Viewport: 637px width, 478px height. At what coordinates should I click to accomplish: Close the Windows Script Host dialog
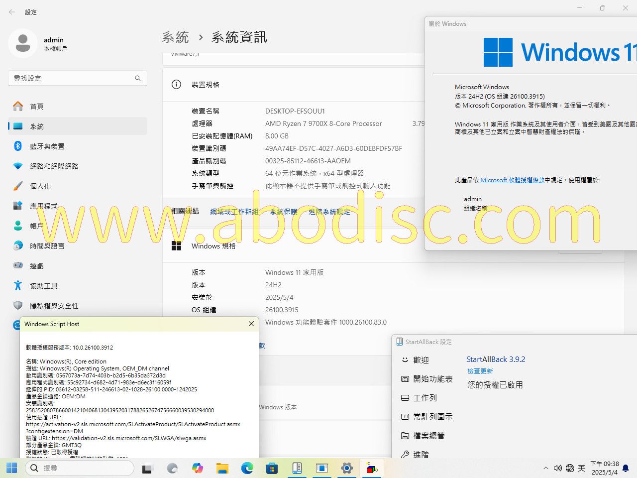click(251, 324)
